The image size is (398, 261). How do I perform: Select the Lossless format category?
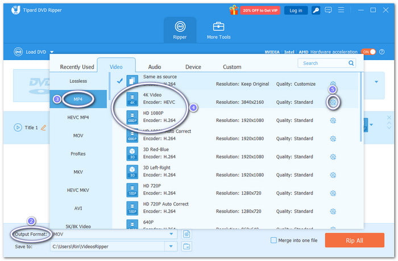(x=78, y=81)
